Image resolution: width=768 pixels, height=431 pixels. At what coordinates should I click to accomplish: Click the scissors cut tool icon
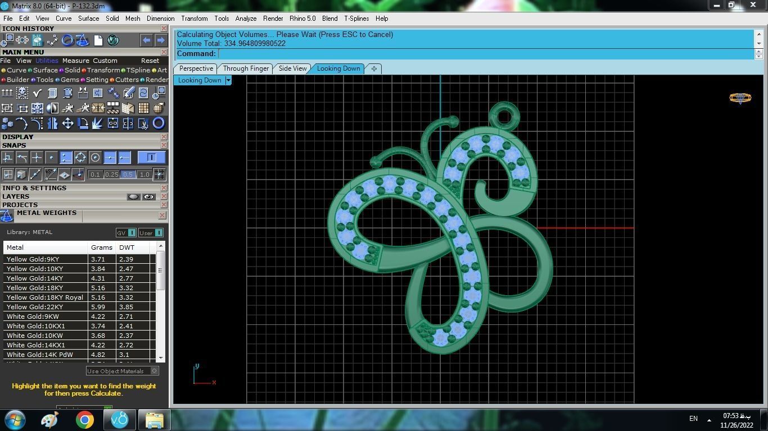[143, 123]
